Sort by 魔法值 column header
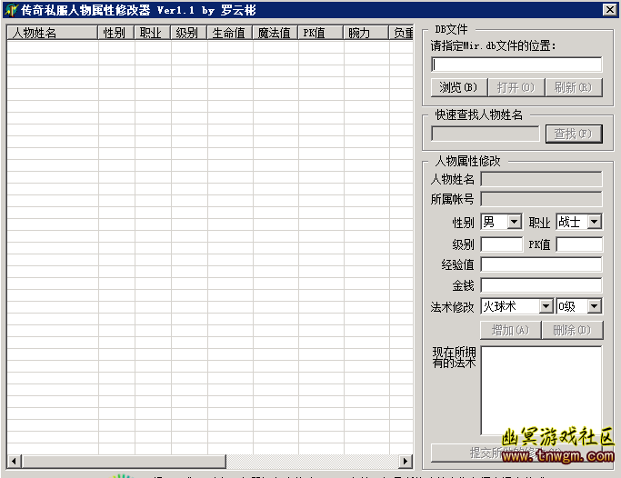The height and width of the screenshot is (478, 621). 275,33
